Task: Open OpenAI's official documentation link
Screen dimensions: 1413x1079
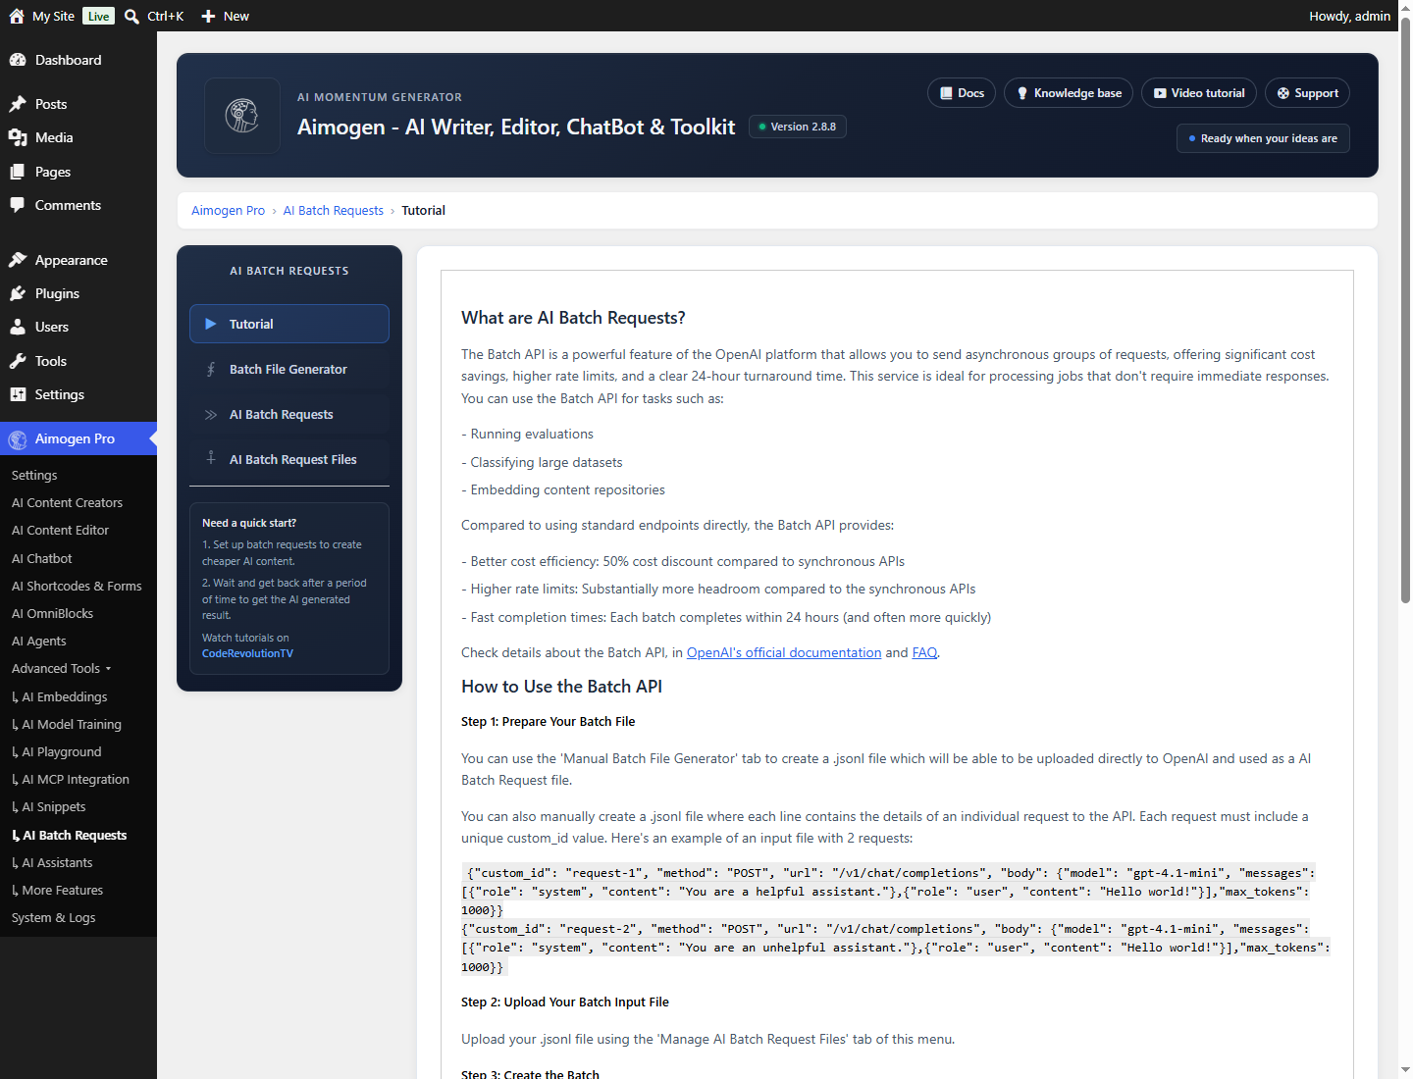Action: coord(784,652)
